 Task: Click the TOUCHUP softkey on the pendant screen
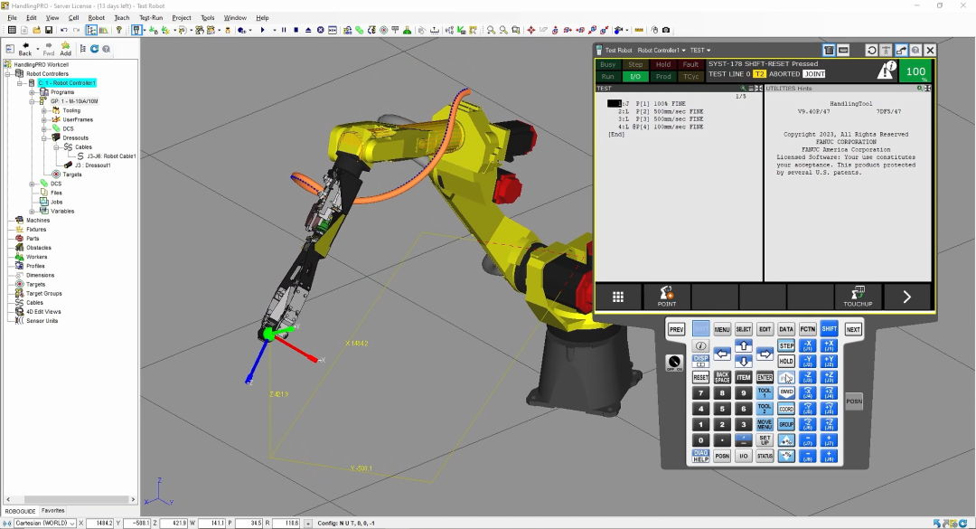(x=858, y=296)
